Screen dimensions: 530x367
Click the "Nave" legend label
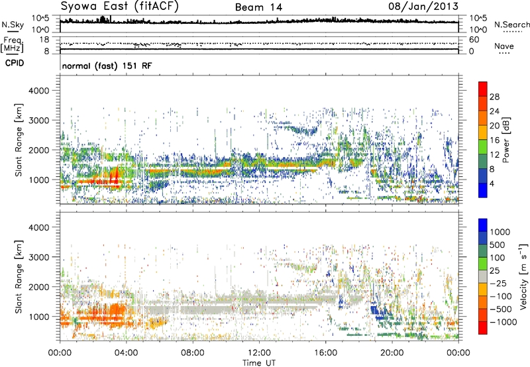(x=504, y=46)
